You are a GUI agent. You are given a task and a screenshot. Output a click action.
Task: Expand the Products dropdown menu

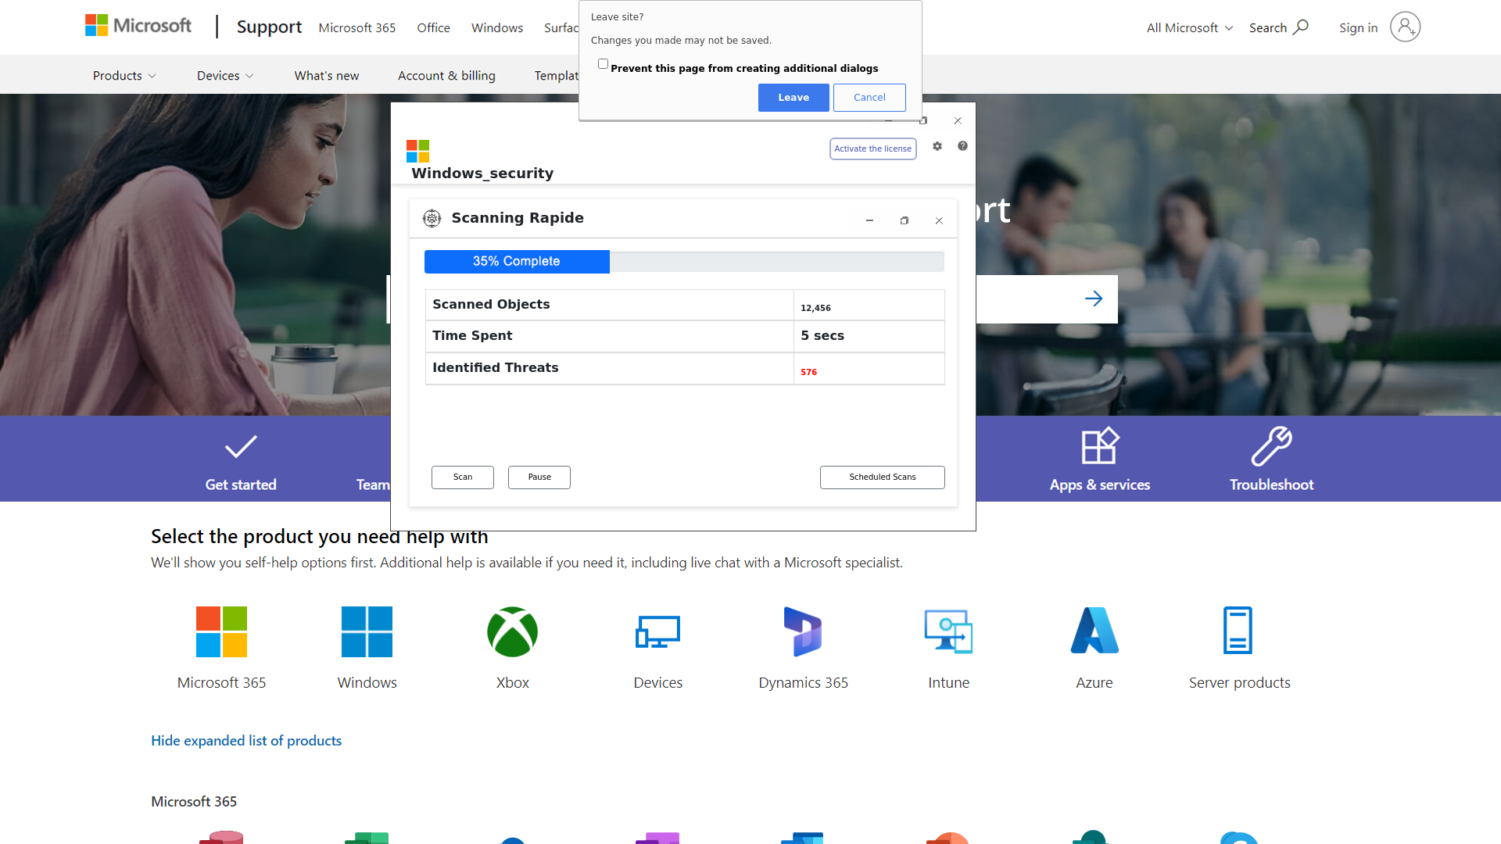click(x=124, y=76)
